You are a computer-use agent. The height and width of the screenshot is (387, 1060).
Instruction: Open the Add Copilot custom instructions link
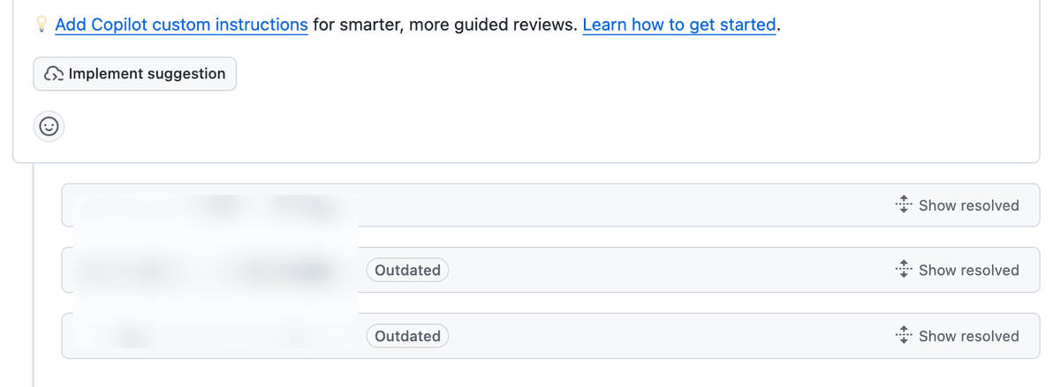click(x=181, y=25)
